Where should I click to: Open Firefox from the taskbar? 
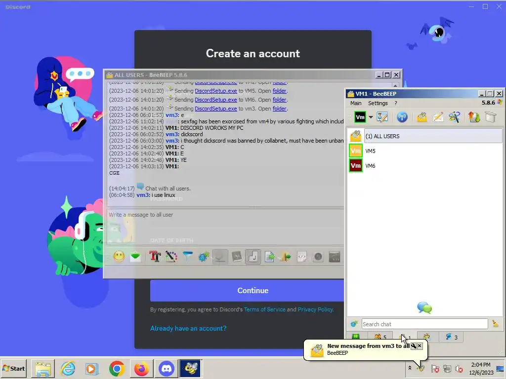141,369
